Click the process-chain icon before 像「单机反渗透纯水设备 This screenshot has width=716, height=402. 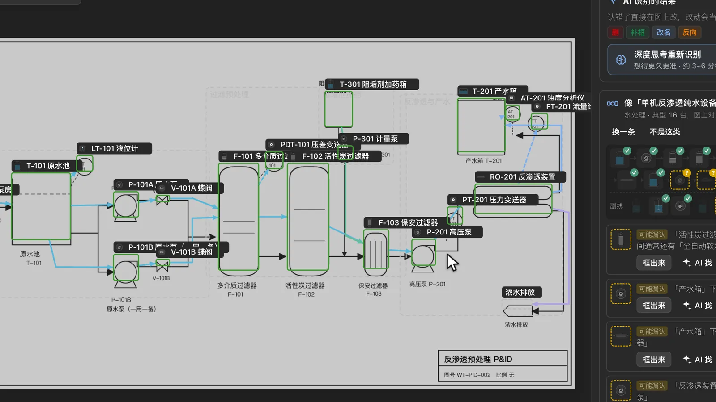click(x=612, y=103)
